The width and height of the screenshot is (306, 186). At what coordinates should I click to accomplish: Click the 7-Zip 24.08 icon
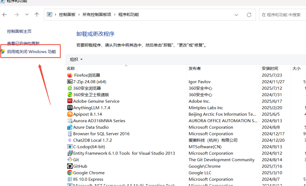(70, 81)
